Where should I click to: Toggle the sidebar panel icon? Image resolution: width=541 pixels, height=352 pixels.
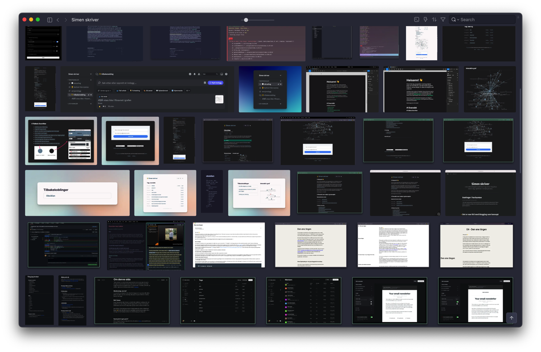pos(50,20)
